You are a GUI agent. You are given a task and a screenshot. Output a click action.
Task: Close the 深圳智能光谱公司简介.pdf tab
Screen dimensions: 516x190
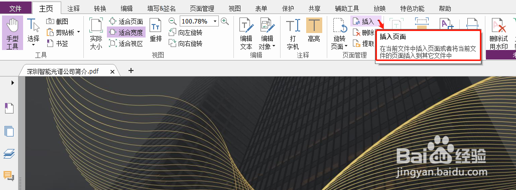pos(112,71)
